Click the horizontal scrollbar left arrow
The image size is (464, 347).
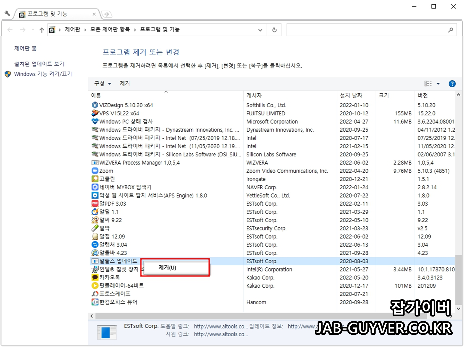coord(92,316)
